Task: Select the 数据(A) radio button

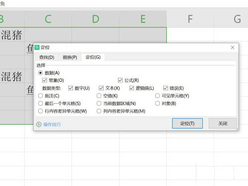Action: pyautogui.click(x=41, y=73)
